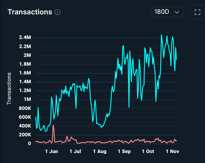The image size is (205, 163).
Task: Click the cyan line's low point near 1 Aug
Action: [102, 128]
